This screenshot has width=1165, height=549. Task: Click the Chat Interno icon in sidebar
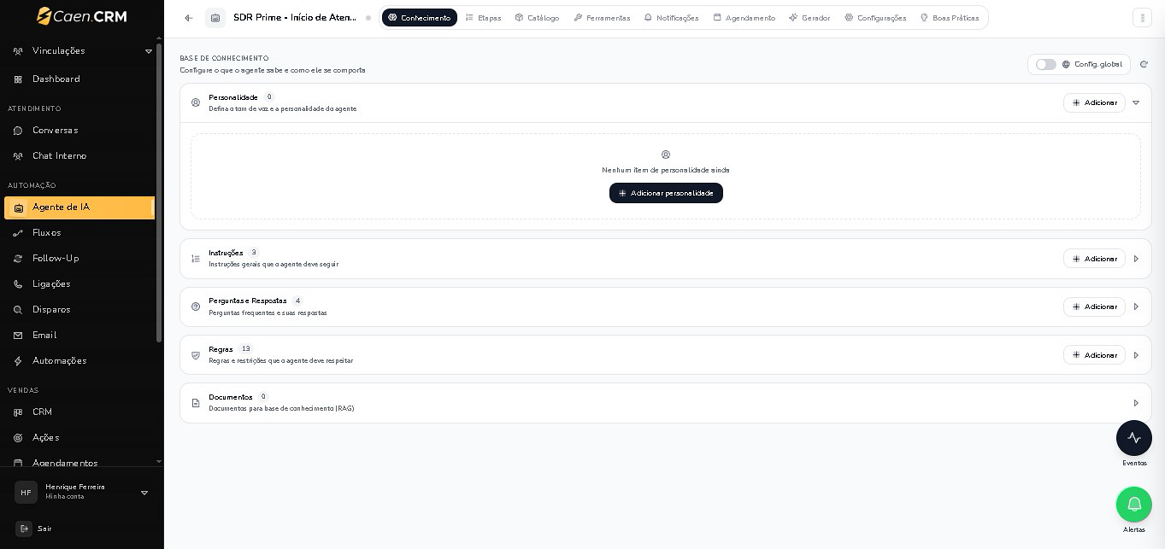(x=18, y=156)
